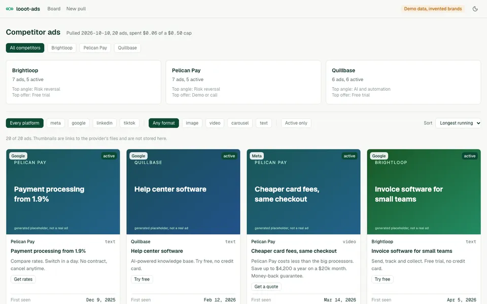Click the looot-ads logo icon
The image size is (487, 304).
tap(10, 9)
